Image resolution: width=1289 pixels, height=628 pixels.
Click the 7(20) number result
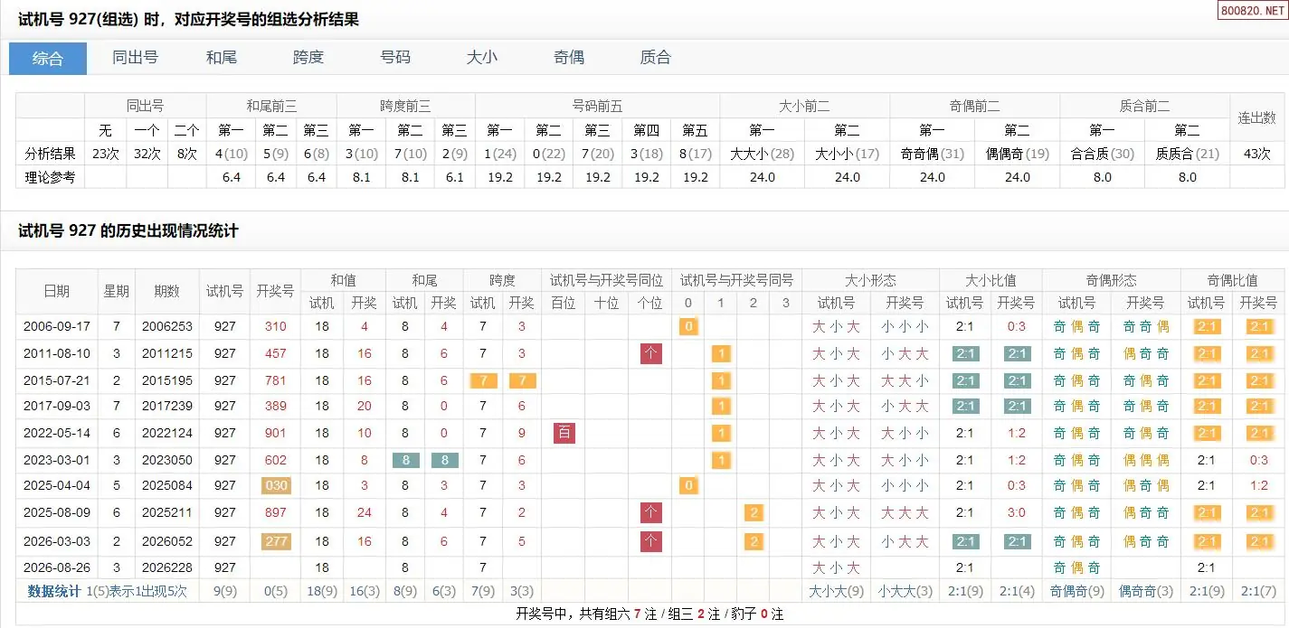598,154
